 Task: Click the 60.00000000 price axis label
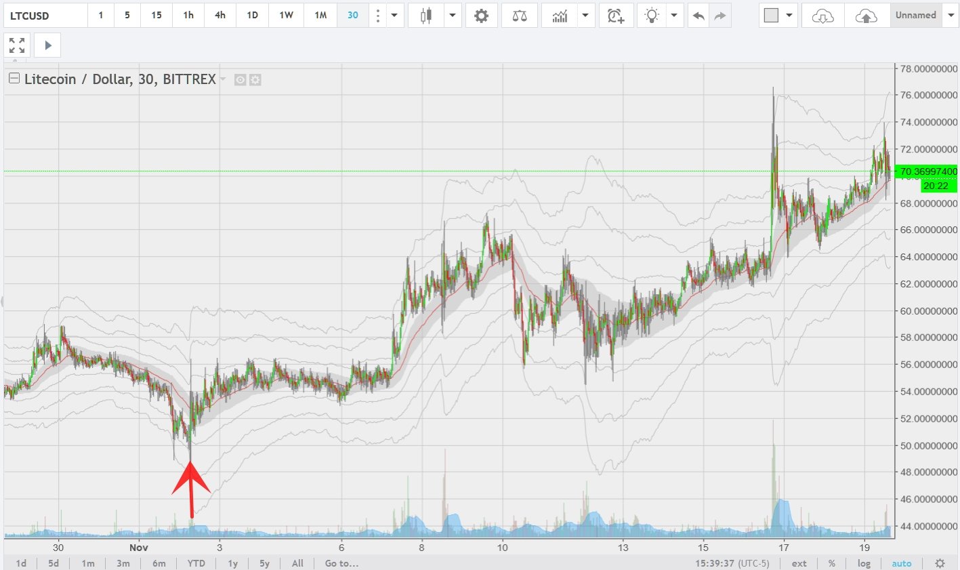click(x=929, y=311)
